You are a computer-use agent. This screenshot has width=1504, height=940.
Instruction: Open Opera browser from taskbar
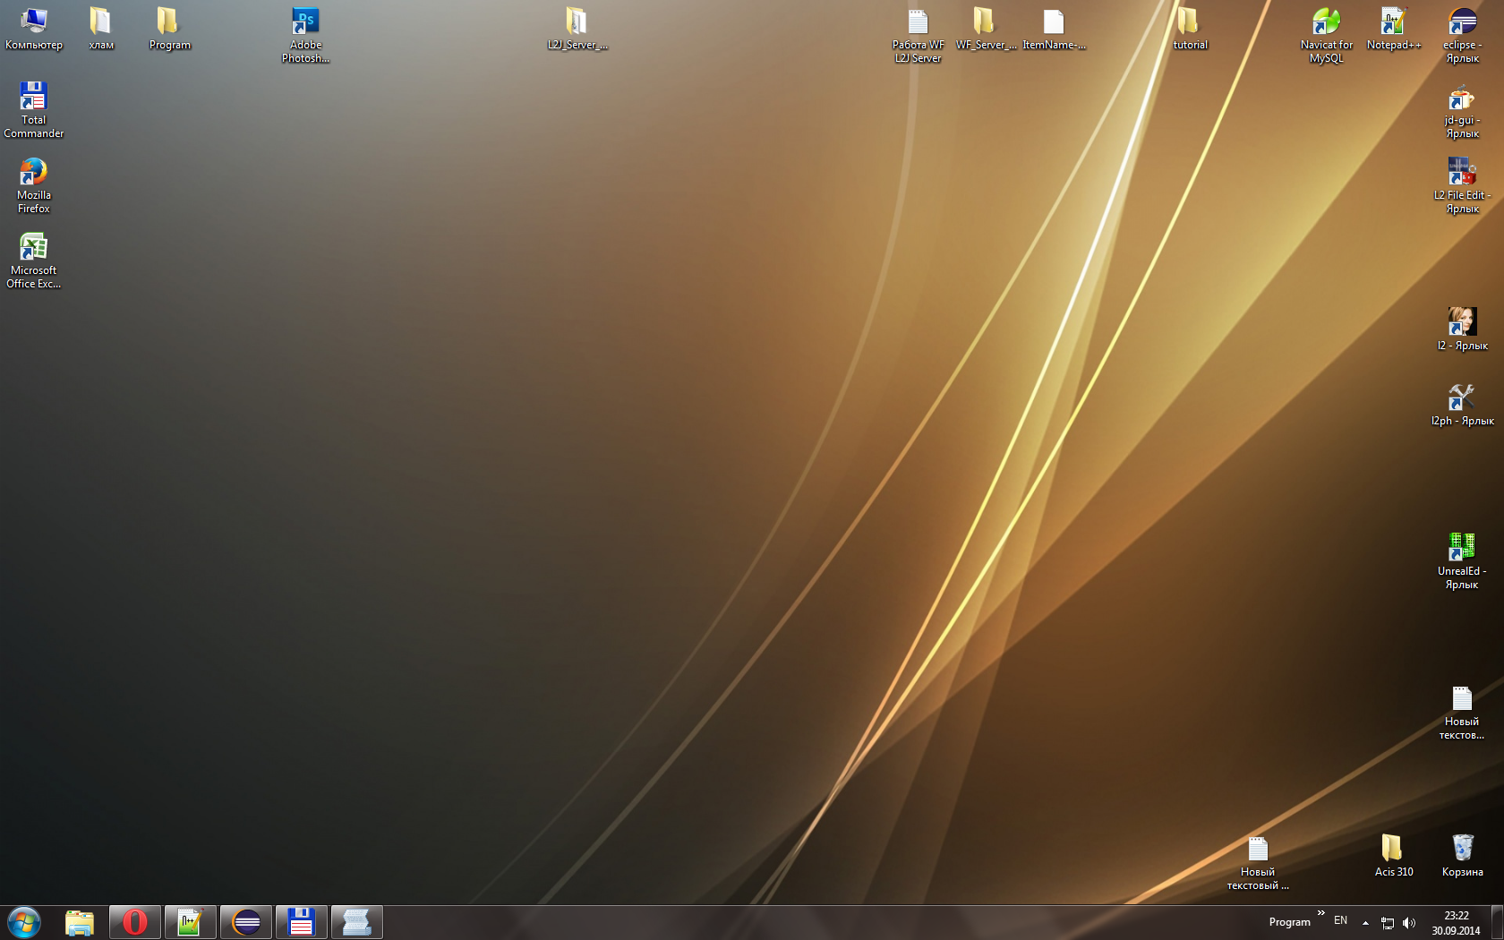[135, 922]
